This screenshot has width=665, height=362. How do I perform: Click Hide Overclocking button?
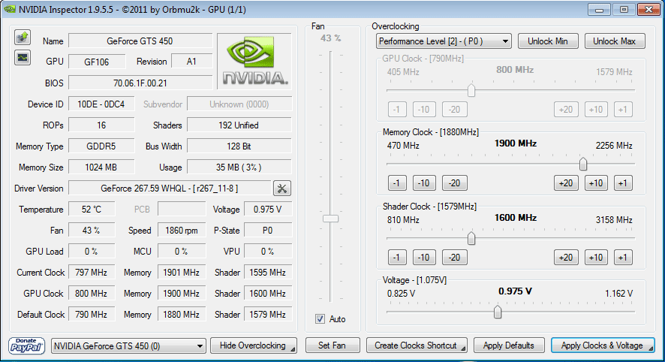click(253, 345)
